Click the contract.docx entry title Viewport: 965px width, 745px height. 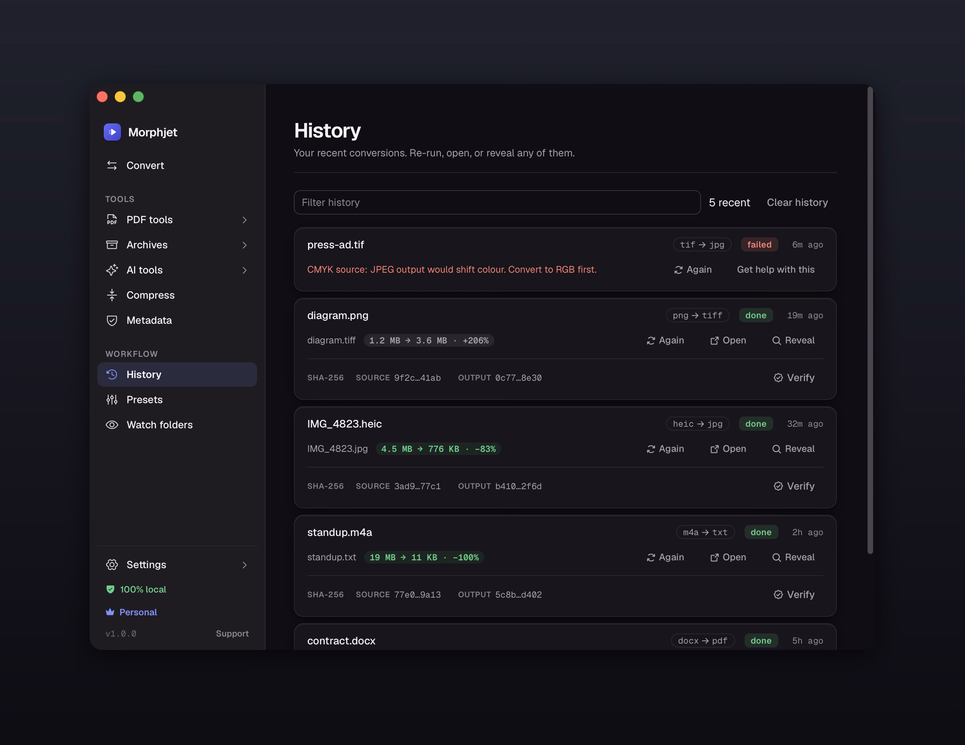point(341,641)
